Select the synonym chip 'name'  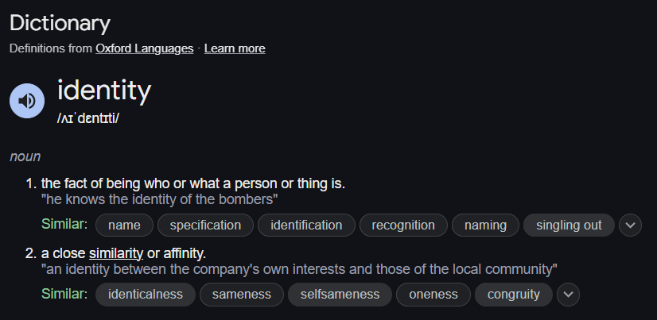coord(124,225)
